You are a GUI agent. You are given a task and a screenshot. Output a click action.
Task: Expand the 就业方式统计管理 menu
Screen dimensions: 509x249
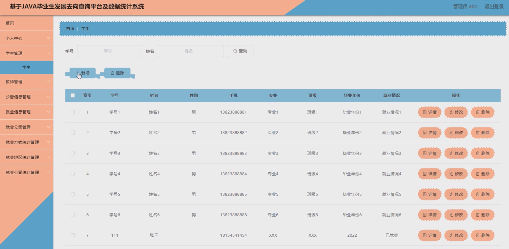coord(27,142)
